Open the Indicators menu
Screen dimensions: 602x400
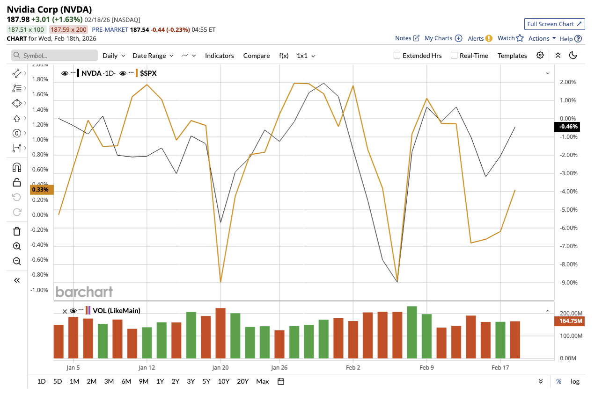(220, 56)
